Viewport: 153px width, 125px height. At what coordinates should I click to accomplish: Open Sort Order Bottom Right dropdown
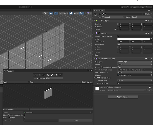(135, 62)
